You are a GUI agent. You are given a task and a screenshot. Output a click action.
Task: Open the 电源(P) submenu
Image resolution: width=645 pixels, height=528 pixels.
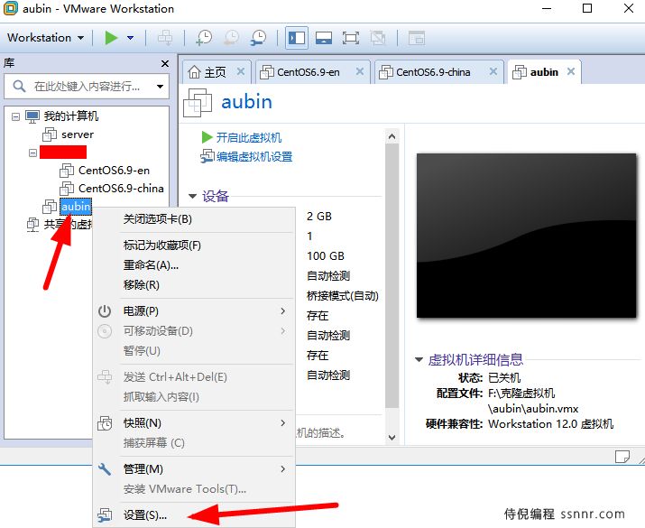[194, 311]
